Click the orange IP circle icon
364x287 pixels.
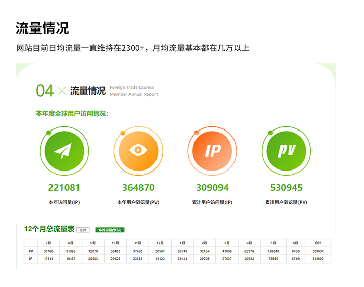pyautogui.click(x=212, y=151)
